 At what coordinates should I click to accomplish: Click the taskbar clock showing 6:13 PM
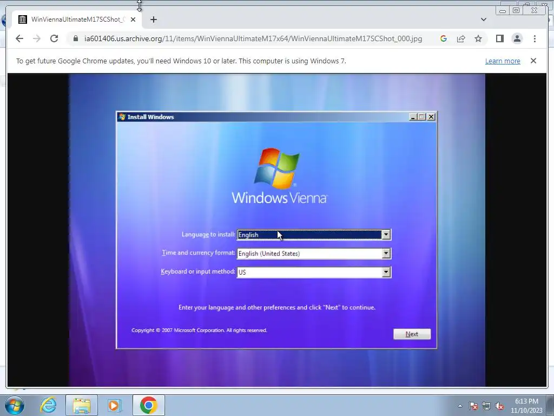coord(526,406)
